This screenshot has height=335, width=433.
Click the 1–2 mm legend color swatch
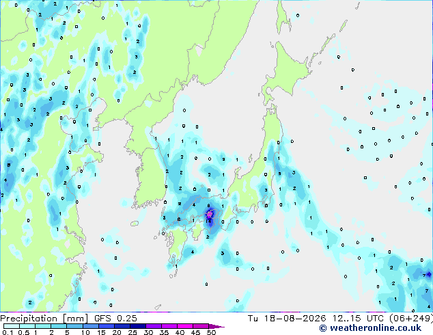coord(43,326)
